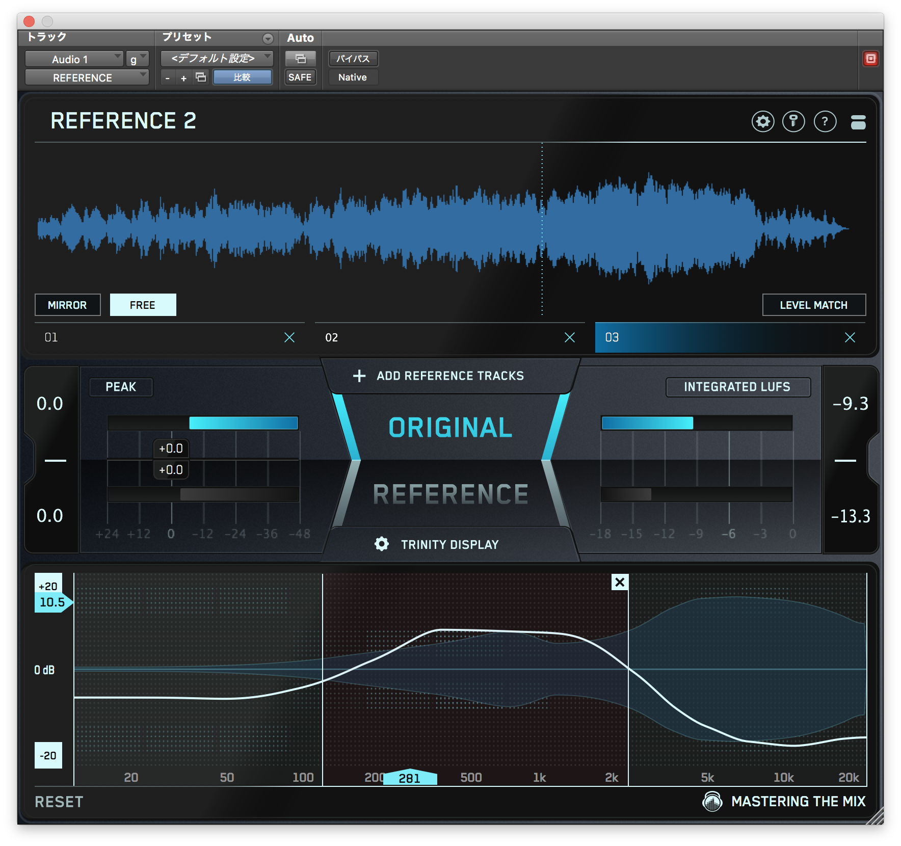This screenshot has height=846, width=901.
Task: Open Trinity Display settings gear
Action: pyautogui.click(x=381, y=544)
